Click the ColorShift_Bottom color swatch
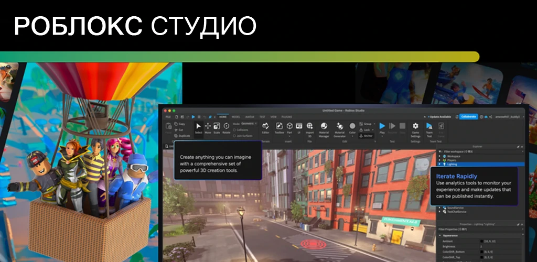Image resolution: width=537 pixels, height=262 pixels. (x=481, y=252)
